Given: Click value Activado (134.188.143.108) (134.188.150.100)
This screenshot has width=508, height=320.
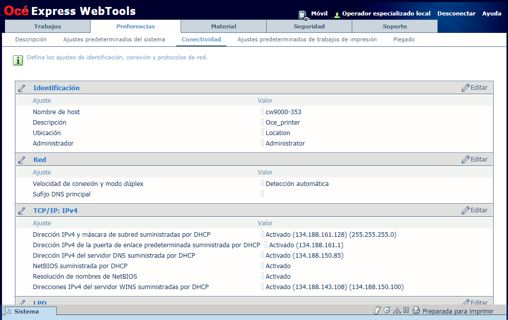Looking at the screenshot, I should [x=334, y=287].
